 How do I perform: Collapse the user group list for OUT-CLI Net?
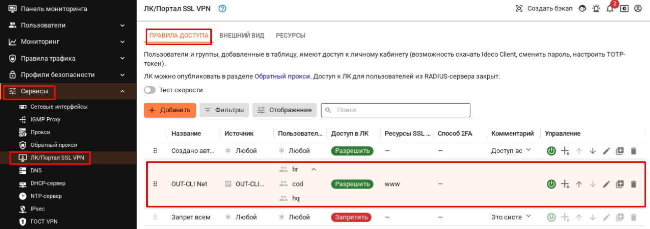click(314, 169)
